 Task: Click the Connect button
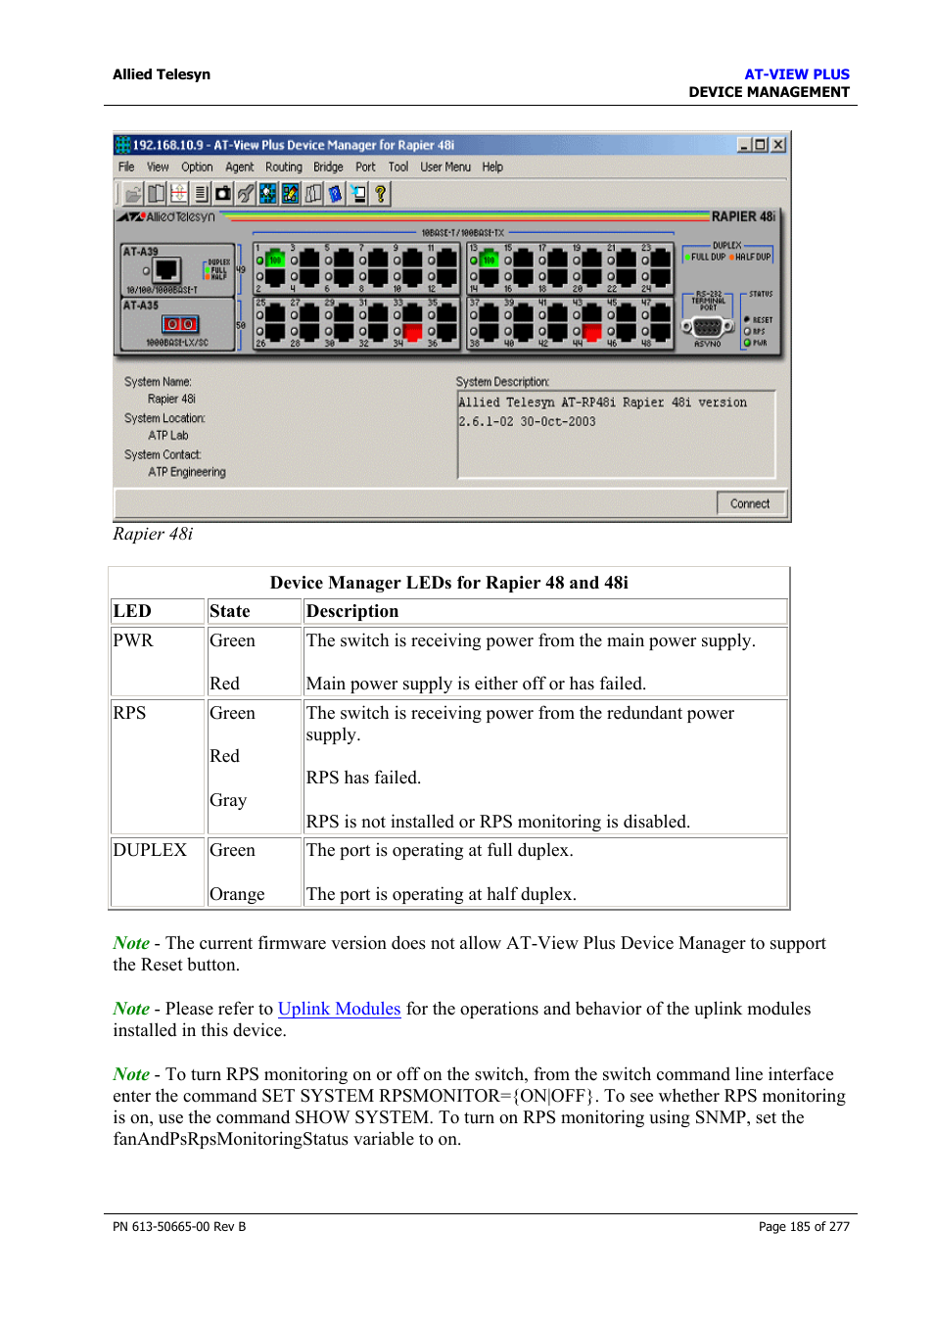[750, 503]
